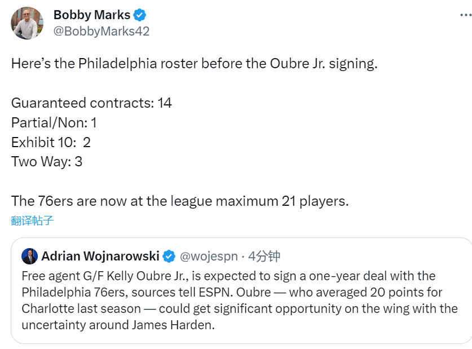This screenshot has width=472, height=349.
Task: Open the Adrian Wojnarowski name in the quoted post
Action: pos(100,257)
